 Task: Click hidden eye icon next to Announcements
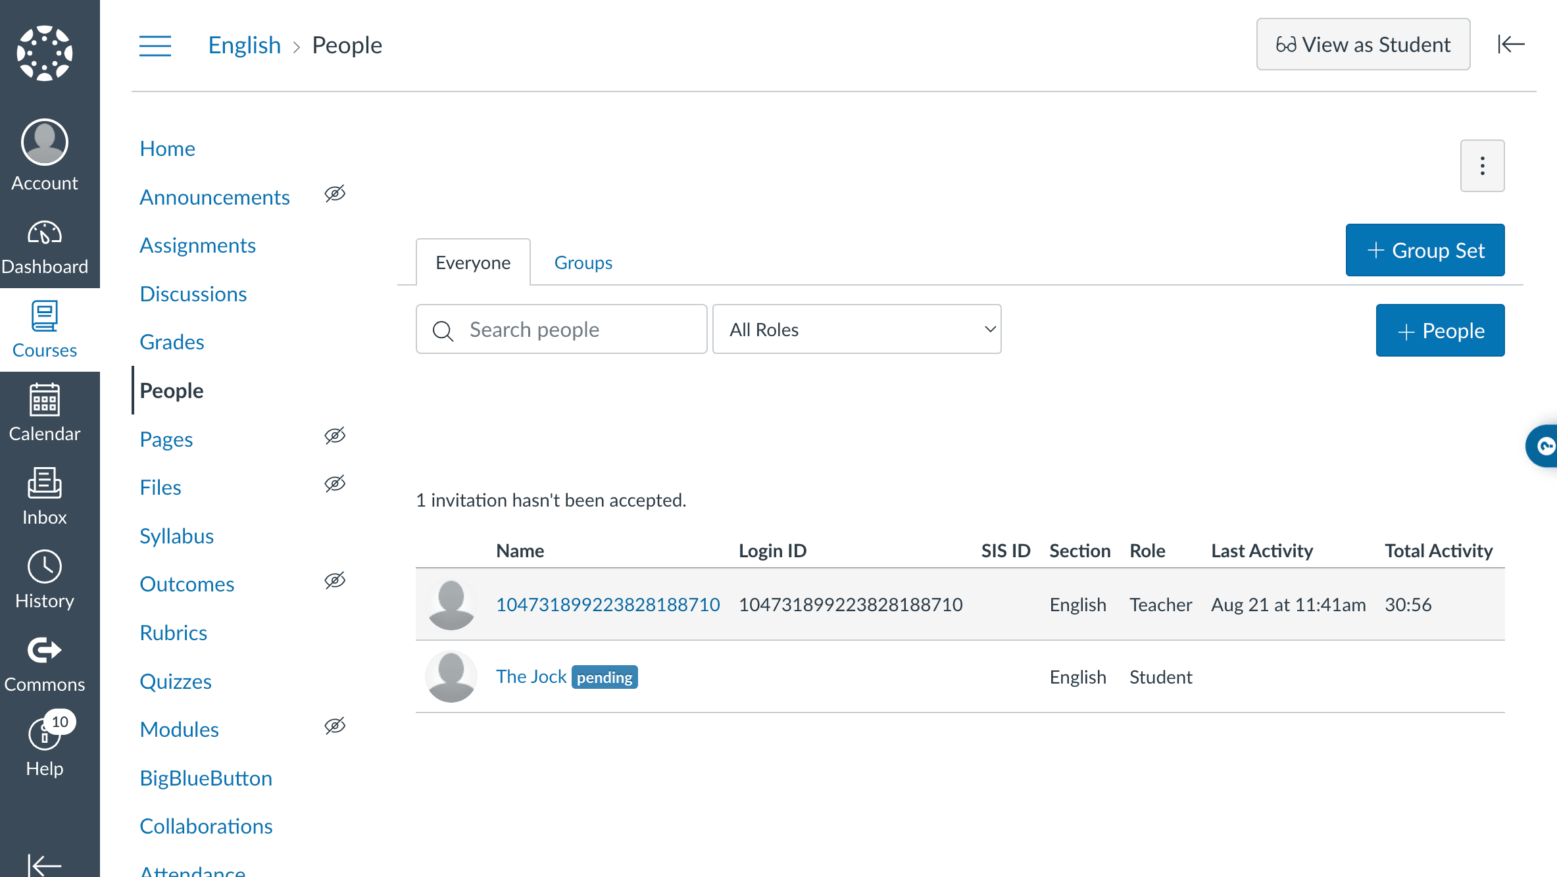(x=335, y=194)
